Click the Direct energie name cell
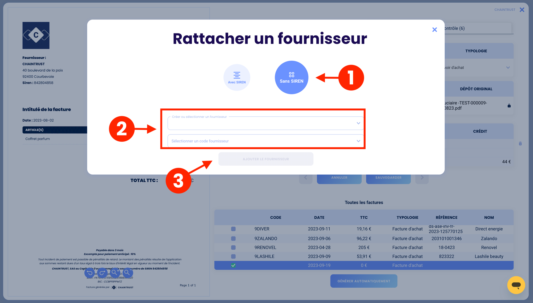The image size is (533, 303). (x=489, y=229)
